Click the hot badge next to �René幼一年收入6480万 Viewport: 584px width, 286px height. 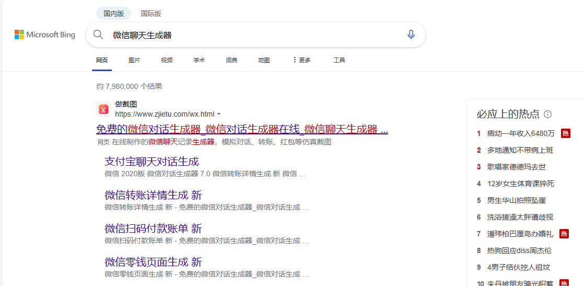pyautogui.click(x=565, y=133)
